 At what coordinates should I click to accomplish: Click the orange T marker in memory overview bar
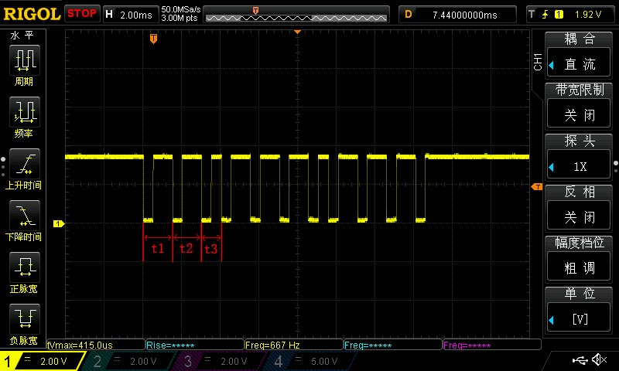point(255,11)
